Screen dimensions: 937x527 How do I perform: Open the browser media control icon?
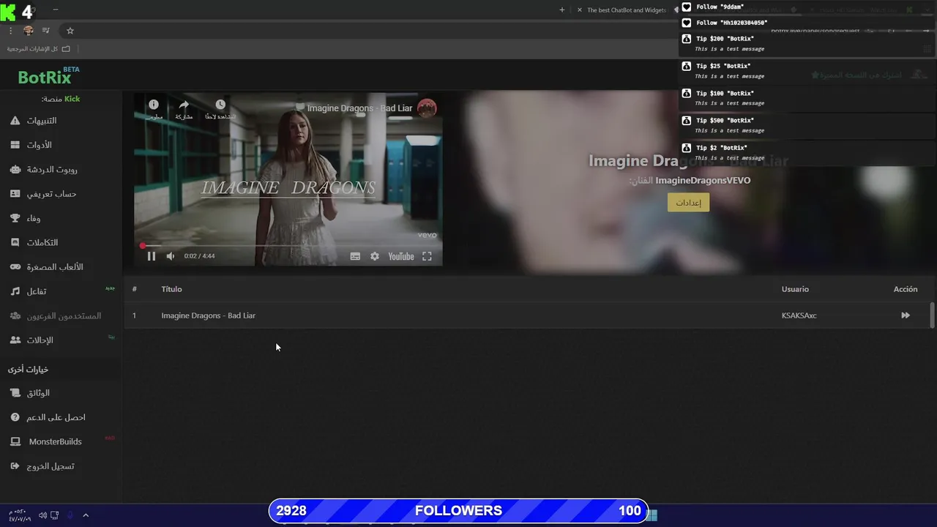tap(46, 31)
